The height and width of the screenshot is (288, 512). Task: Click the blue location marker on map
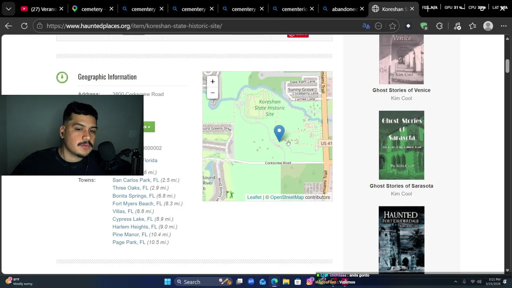[x=279, y=133]
